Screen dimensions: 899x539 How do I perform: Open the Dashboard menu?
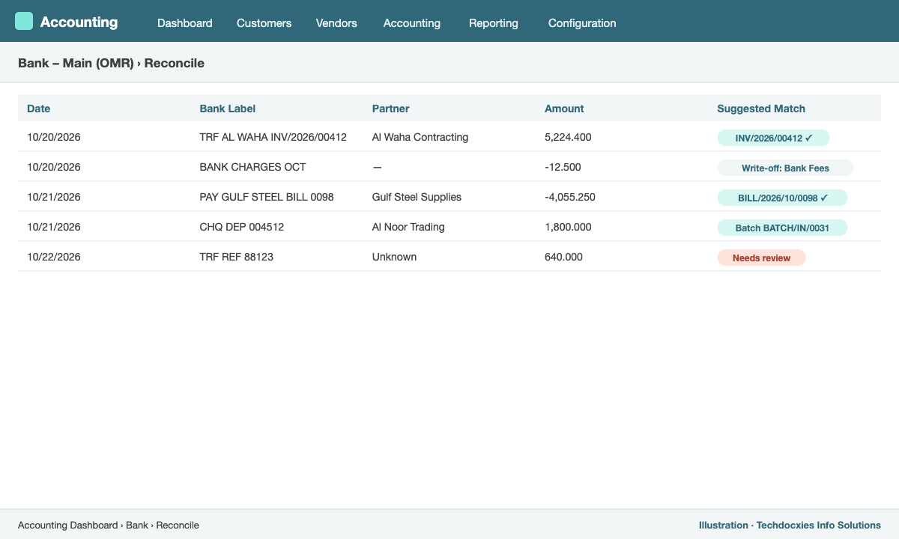[x=185, y=23]
